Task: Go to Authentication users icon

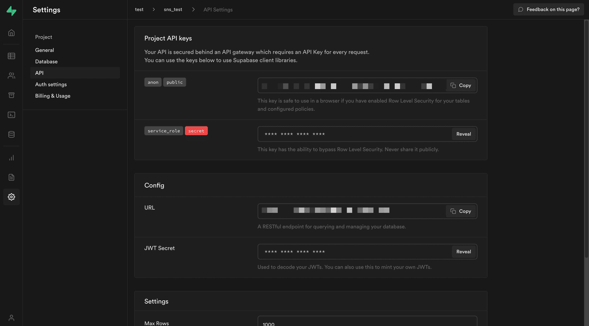Action: coord(12,76)
